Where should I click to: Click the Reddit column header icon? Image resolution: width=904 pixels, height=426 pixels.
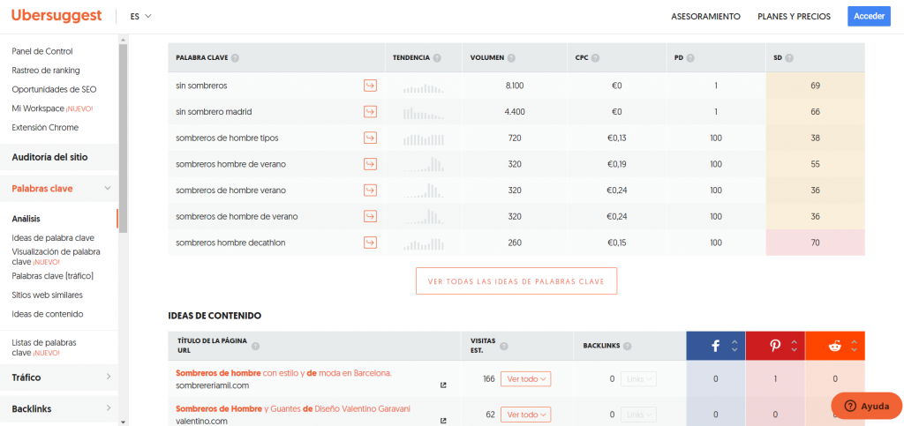pyautogui.click(x=833, y=346)
